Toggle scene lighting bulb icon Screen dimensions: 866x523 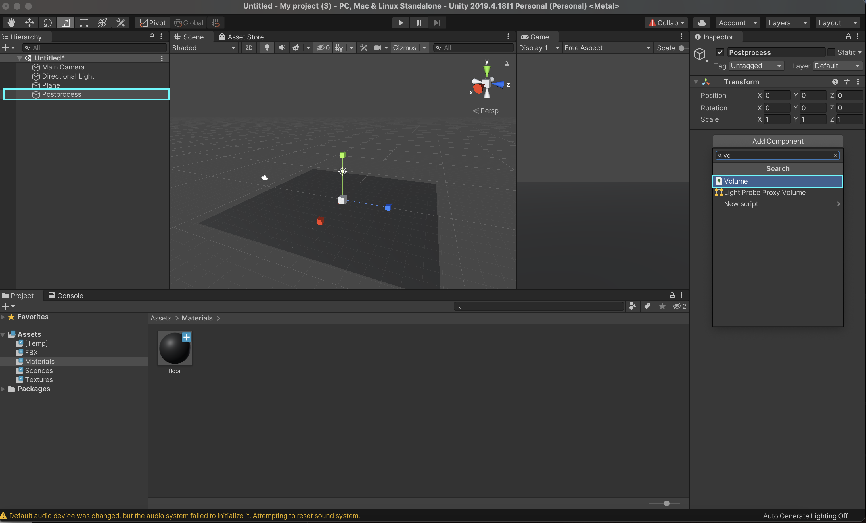267,48
